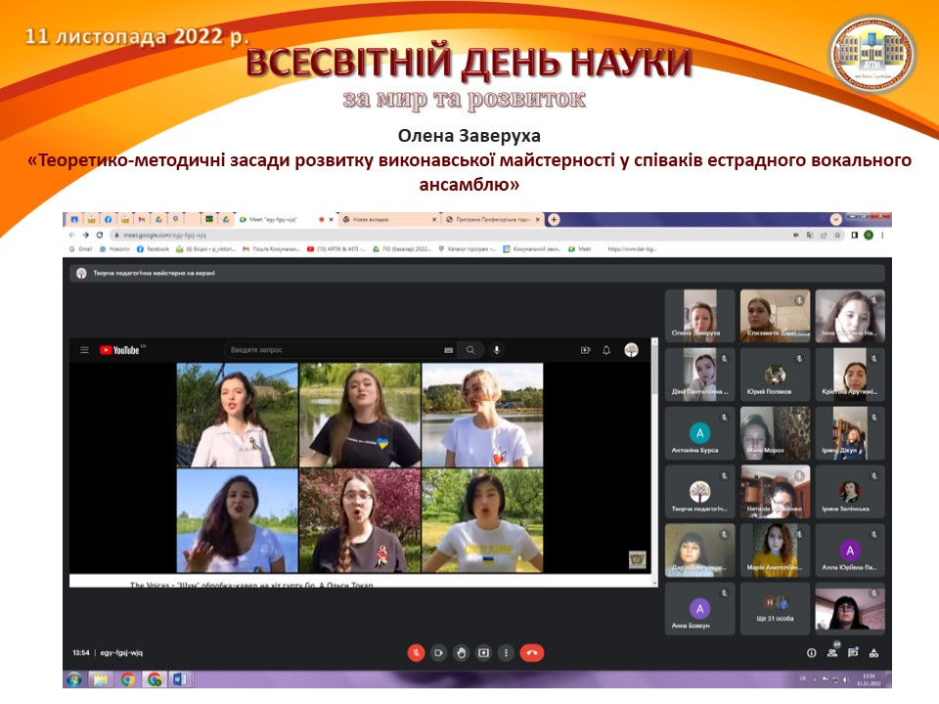Viewport: 939px width, 704px height.
Task: Switch to the pinned Facebook tab
Action: (108, 220)
